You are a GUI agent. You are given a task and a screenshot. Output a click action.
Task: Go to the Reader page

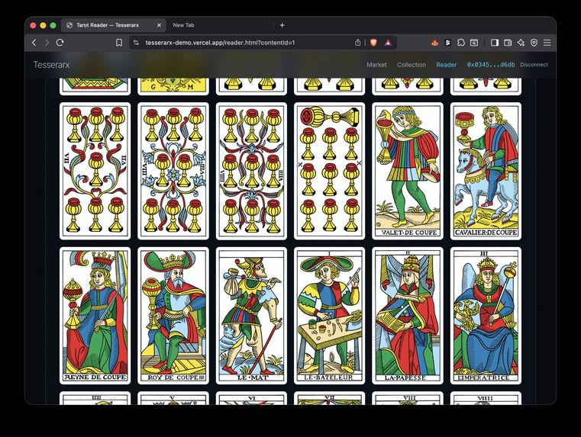(446, 64)
